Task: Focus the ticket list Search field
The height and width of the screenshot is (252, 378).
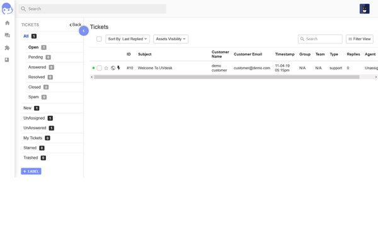Action: (x=323, y=39)
